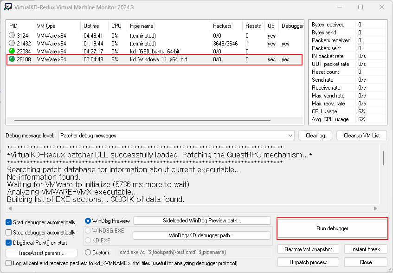Click the log pane vertical scrollbar thumb
Screen dimensions: 393x273
click(383, 158)
